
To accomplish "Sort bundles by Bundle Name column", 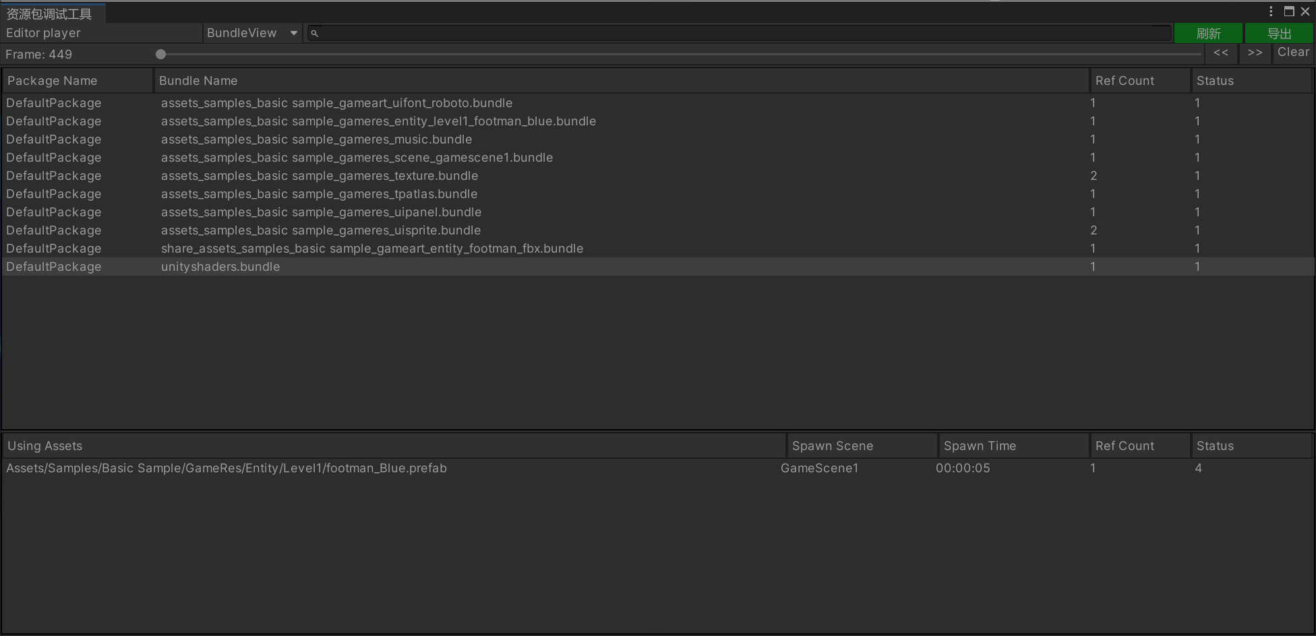I will coord(620,81).
